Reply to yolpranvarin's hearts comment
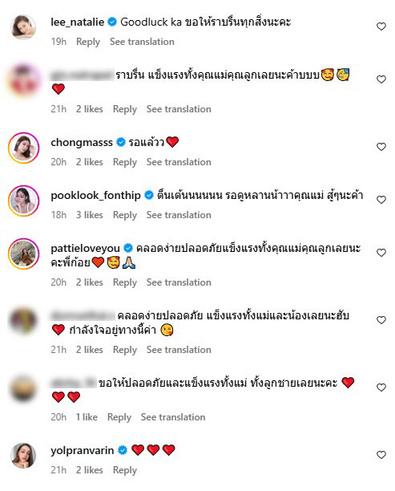Image resolution: width=395 pixels, height=491 pixels. tap(125, 470)
